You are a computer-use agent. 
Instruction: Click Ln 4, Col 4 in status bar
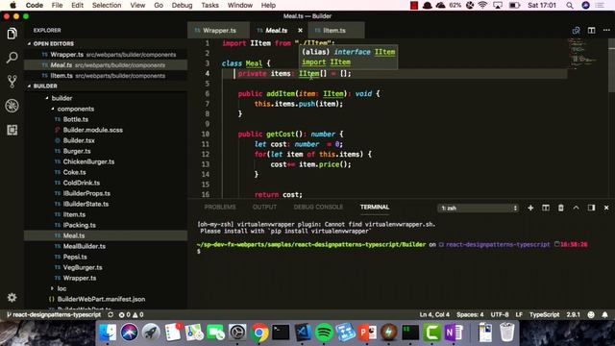pos(434,314)
